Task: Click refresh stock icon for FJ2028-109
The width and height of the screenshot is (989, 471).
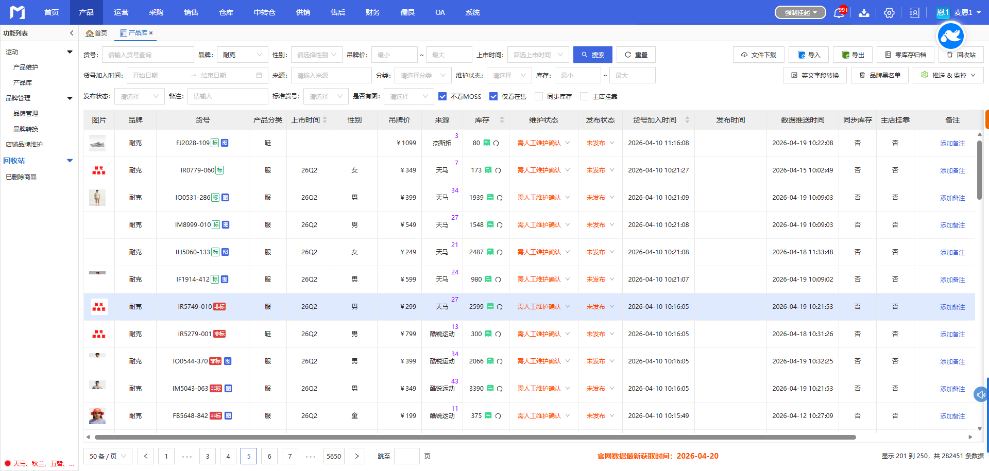Action: coord(496,143)
